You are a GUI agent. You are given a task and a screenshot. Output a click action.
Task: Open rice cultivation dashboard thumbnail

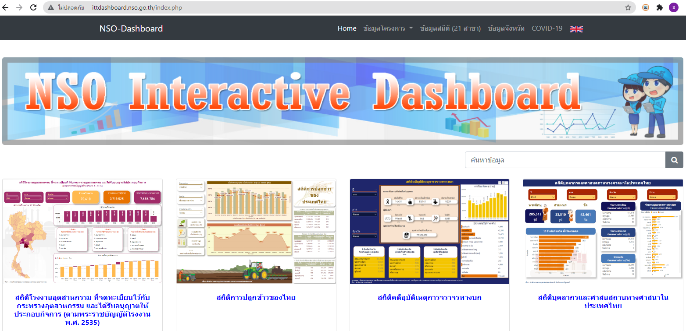click(x=256, y=231)
